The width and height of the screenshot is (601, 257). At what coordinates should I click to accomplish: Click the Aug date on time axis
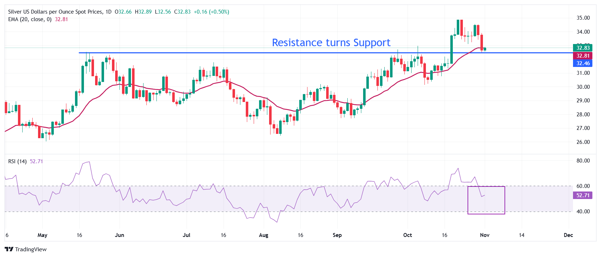263,235
